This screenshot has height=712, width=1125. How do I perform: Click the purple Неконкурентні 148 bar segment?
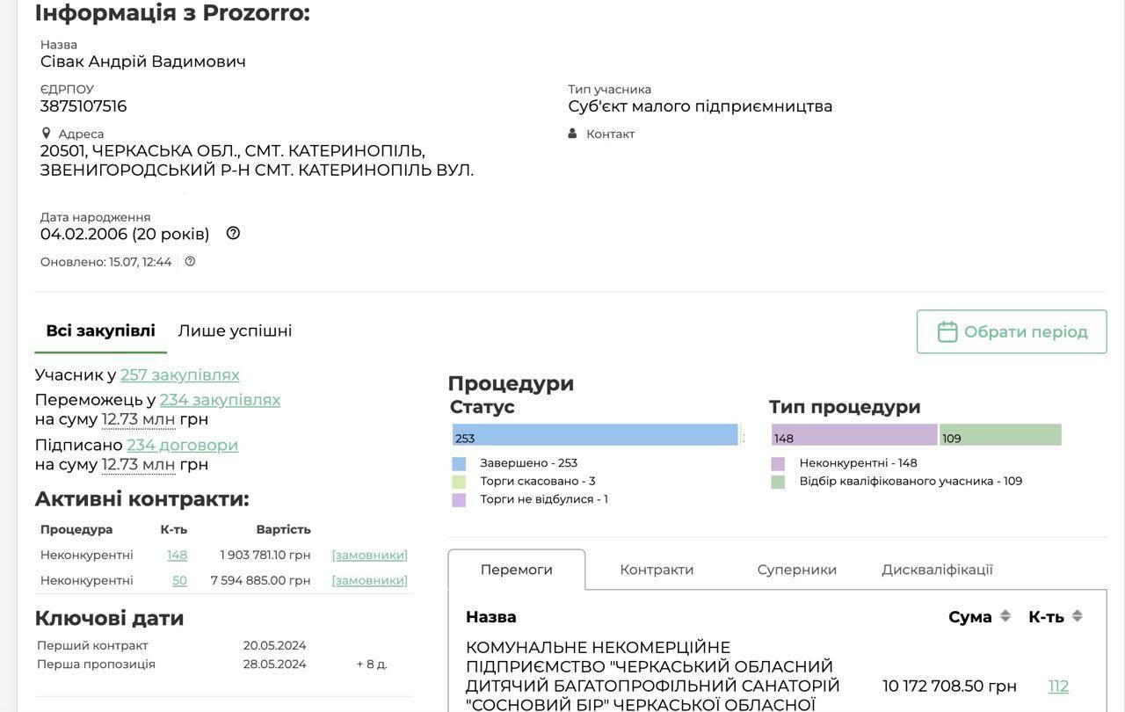854,435
